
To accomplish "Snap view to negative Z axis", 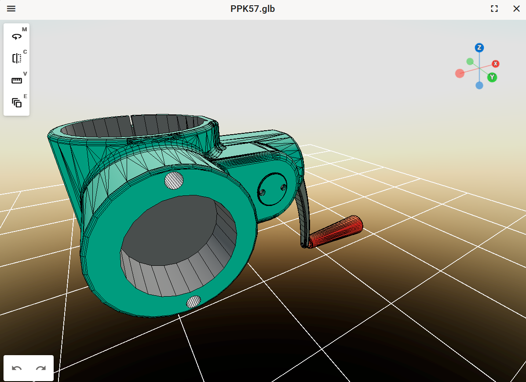I will pos(479,85).
